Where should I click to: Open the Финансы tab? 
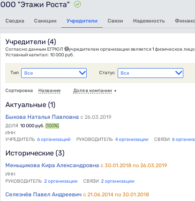click(x=185, y=21)
